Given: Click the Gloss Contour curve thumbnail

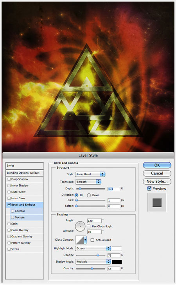Looking at the screenshot, I should 79,240.
